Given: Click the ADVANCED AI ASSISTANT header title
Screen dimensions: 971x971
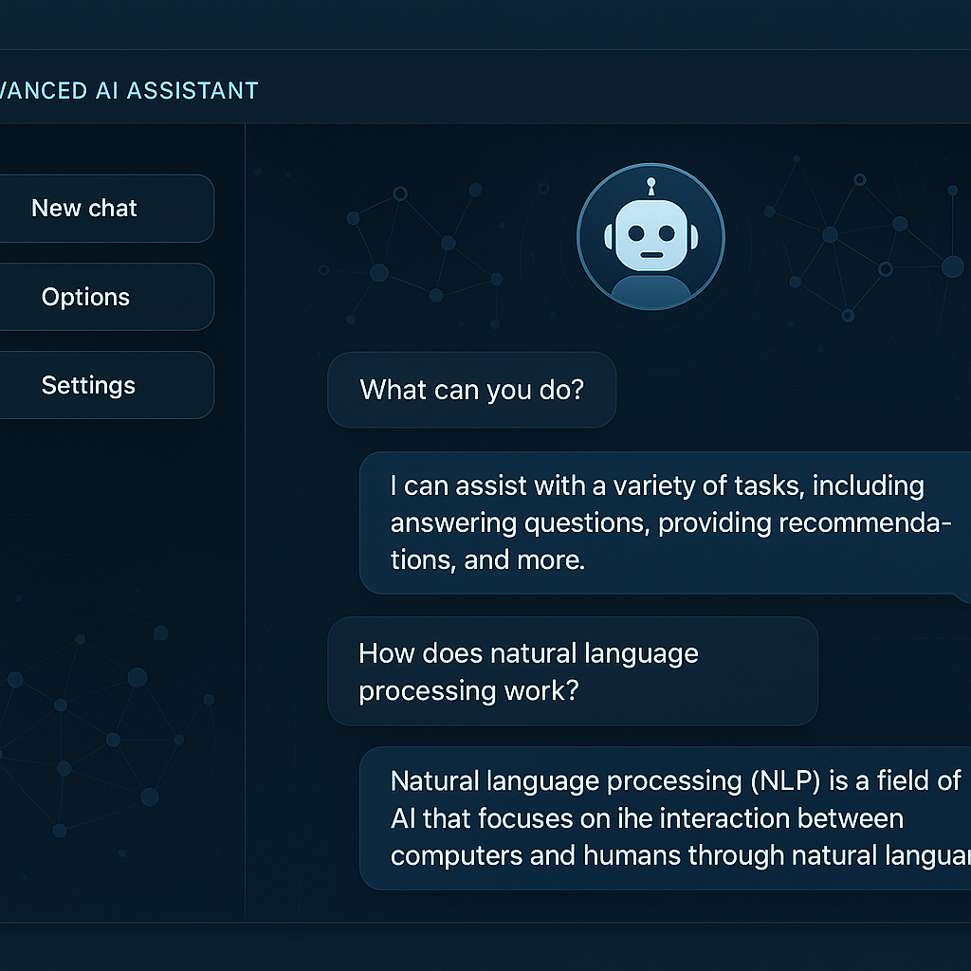Looking at the screenshot, I should (128, 90).
